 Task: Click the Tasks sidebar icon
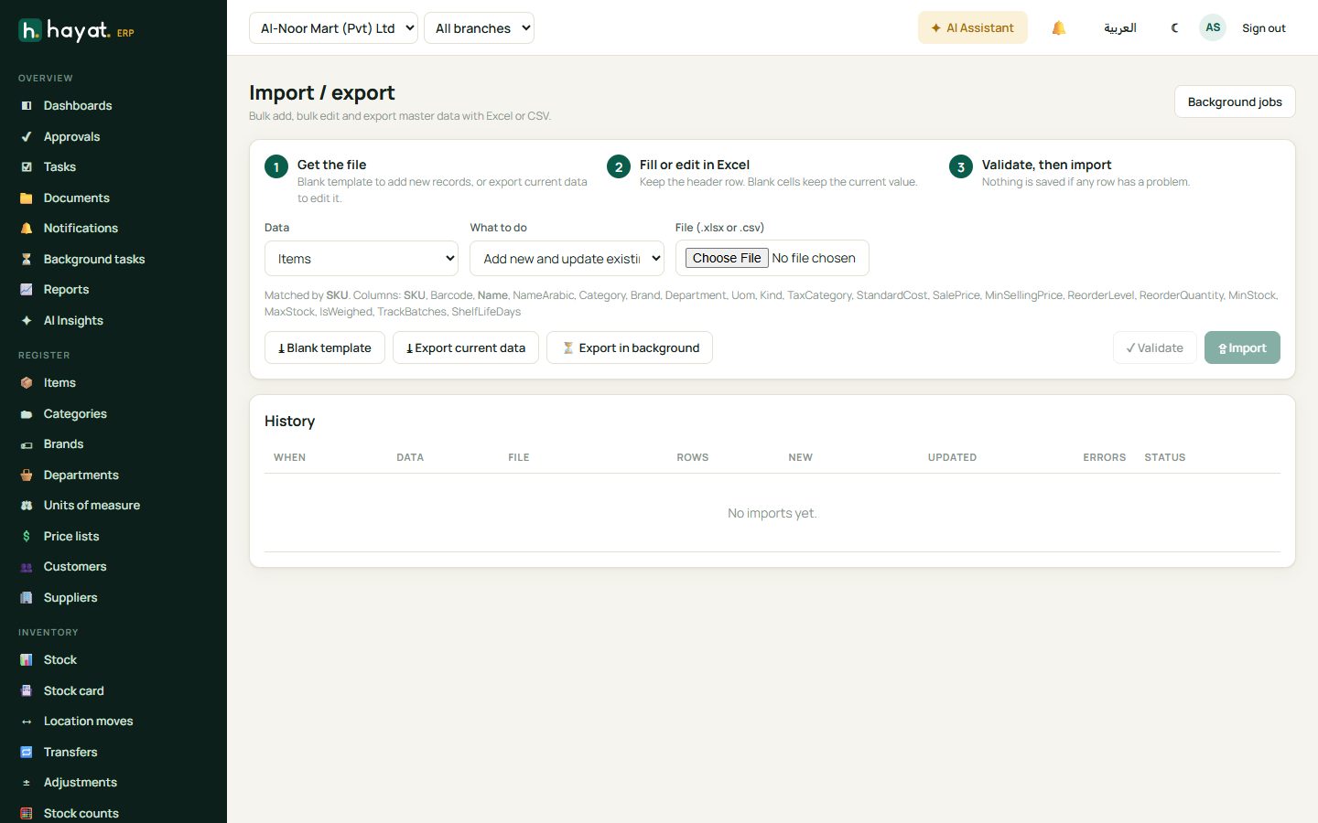[27, 167]
